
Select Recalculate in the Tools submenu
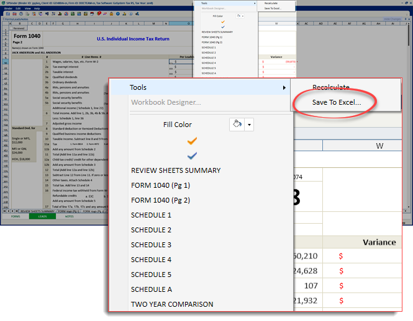(x=330, y=88)
